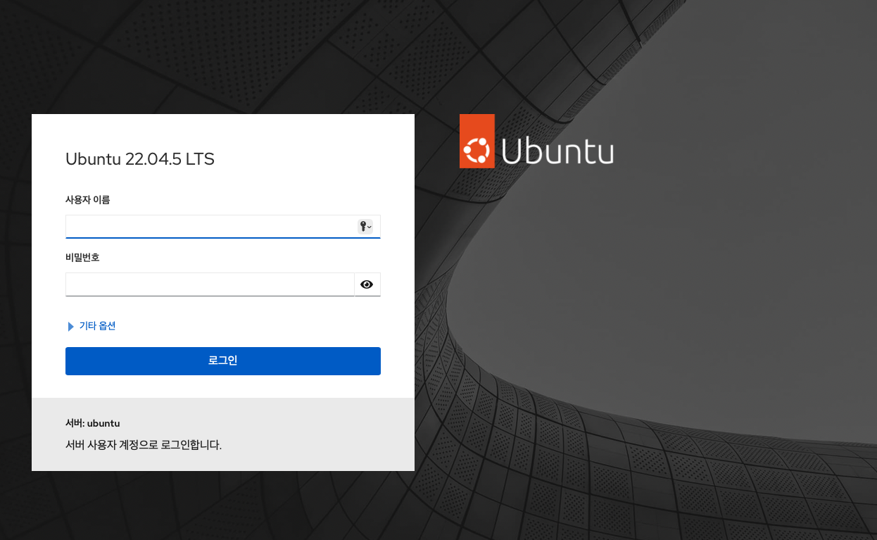Open the chevron beside the key icon
877x540 pixels.
click(370, 227)
